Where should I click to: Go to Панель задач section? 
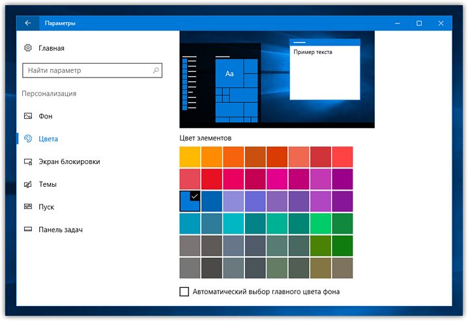click(61, 229)
